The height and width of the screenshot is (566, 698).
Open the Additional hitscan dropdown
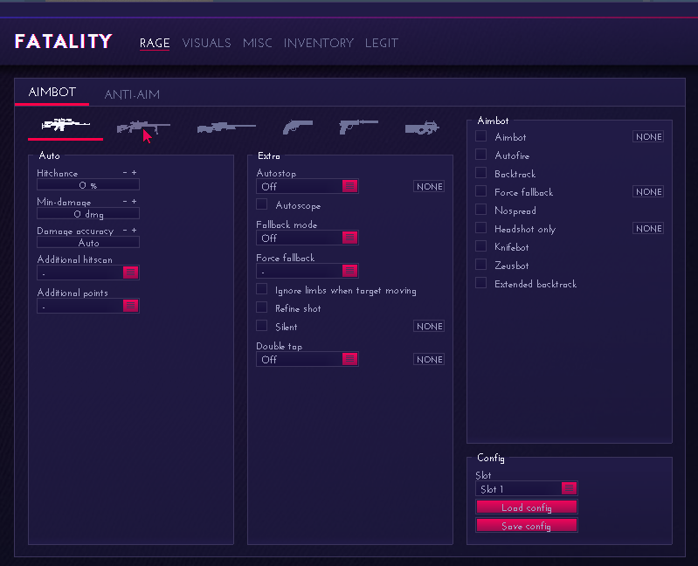coord(88,273)
